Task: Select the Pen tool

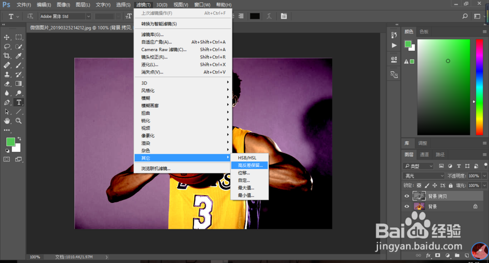Action: (x=6, y=102)
